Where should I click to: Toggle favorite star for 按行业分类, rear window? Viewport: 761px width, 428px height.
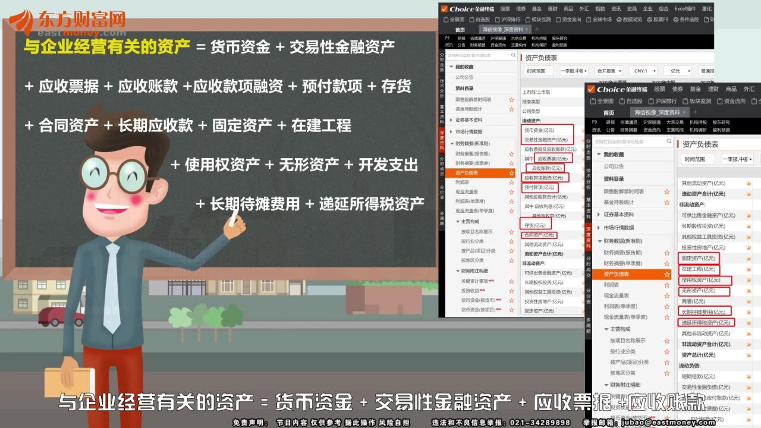(511, 241)
